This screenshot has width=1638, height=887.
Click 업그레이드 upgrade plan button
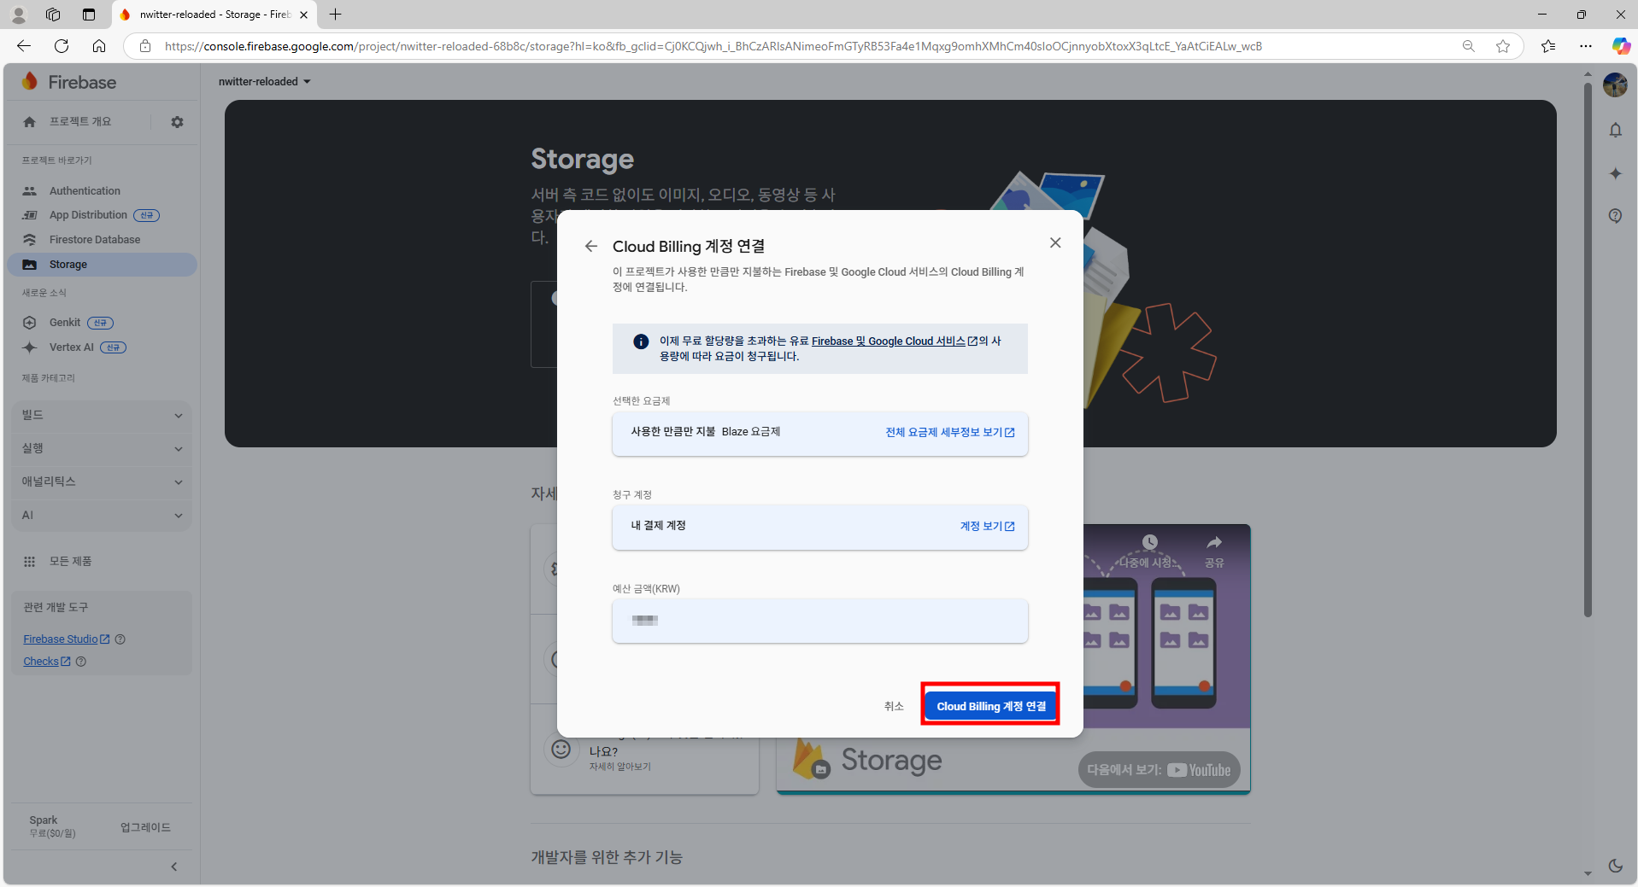click(x=145, y=827)
